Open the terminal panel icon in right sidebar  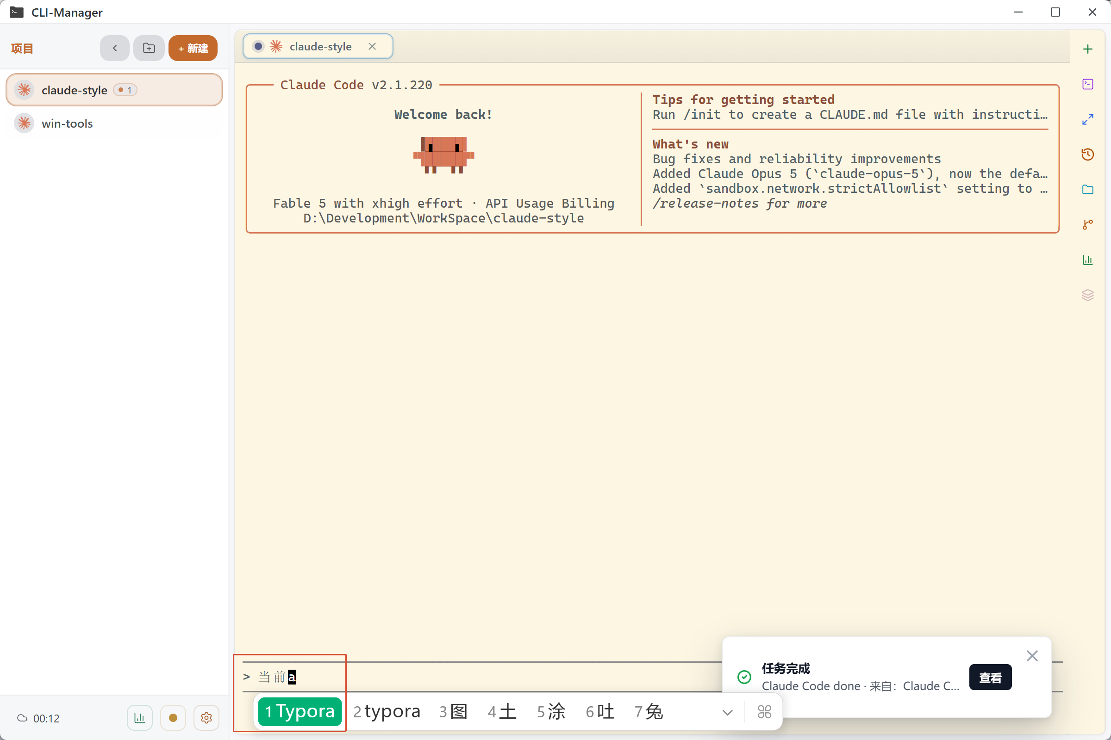(x=1087, y=84)
